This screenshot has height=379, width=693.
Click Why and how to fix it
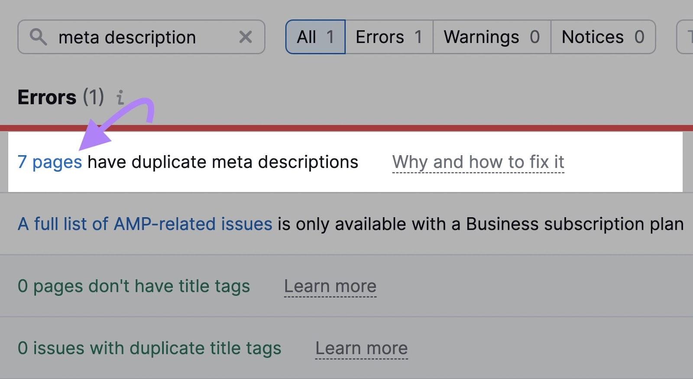click(x=478, y=162)
